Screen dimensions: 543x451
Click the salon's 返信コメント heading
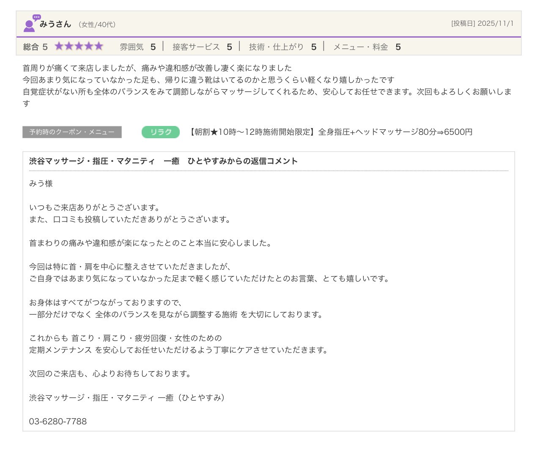(x=163, y=161)
